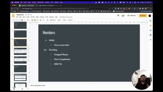Click the 'IEEE 754' bullet text
The height and width of the screenshot is (92, 163).
click(x=58, y=64)
